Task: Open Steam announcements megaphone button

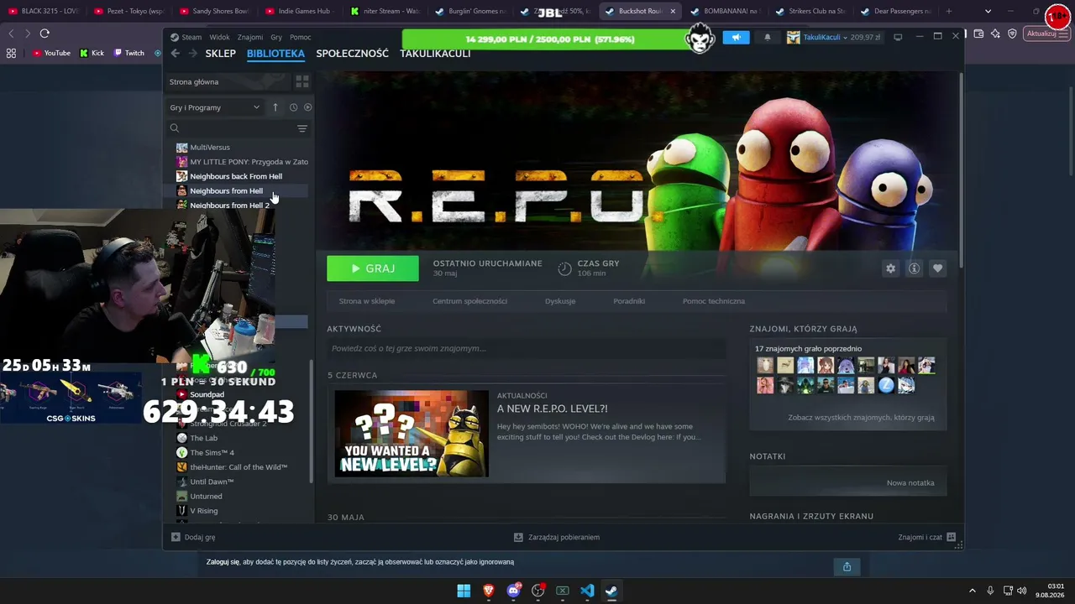Action: tap(736, 38)
